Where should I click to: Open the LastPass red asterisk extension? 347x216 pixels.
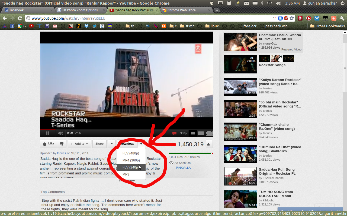[x=300, y=18]
